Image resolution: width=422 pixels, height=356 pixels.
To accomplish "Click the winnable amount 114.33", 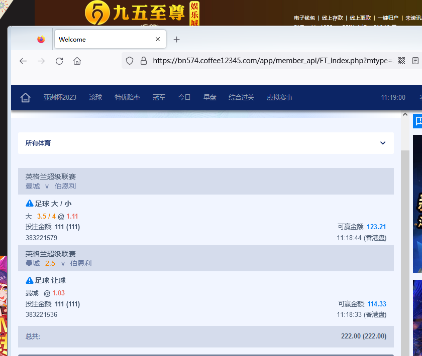I will (x=377, y=304).
